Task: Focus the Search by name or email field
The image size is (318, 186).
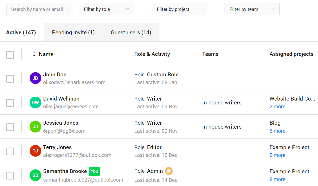Action: click(39, 9)
